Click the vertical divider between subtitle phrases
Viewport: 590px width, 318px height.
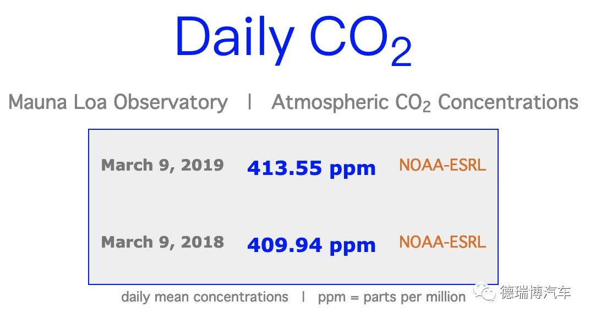pyautogui.click(x=250, y=102)
